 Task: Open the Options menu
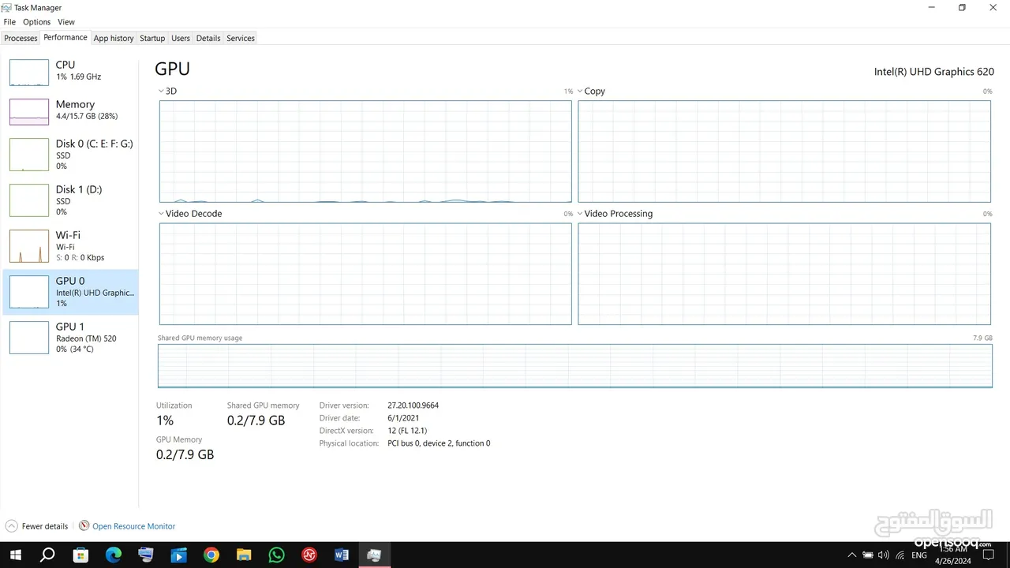point(36,22)
